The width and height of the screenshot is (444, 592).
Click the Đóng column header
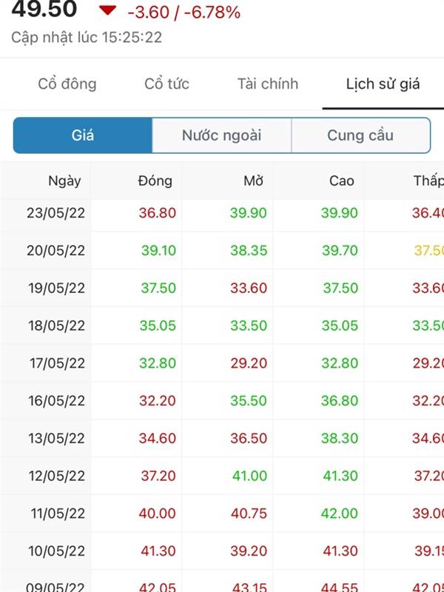[155, 181]
